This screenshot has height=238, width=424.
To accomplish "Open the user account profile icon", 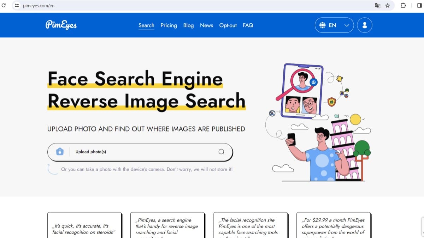I will point(365,25).
